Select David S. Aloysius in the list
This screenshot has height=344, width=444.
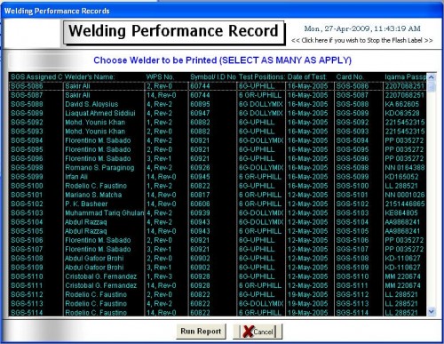[218, 104]
